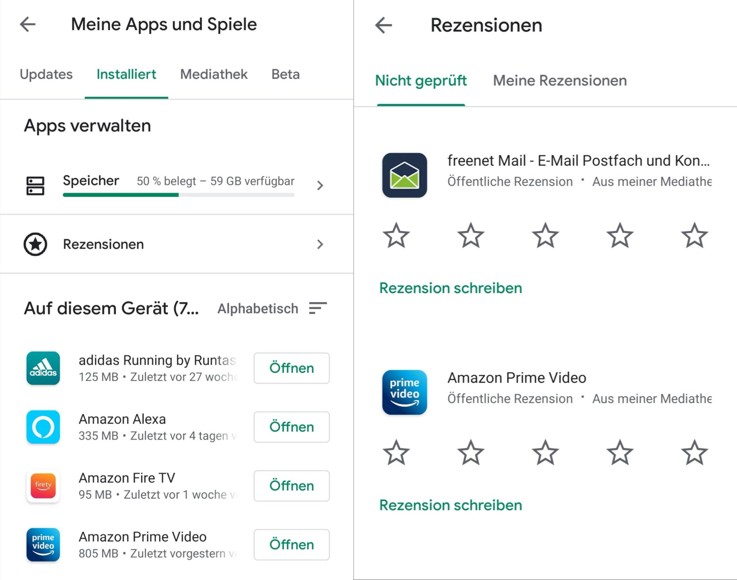Tap the Speicher storage icon
The height and width of the screenshot is (580, 737).
tap(35, 186)
